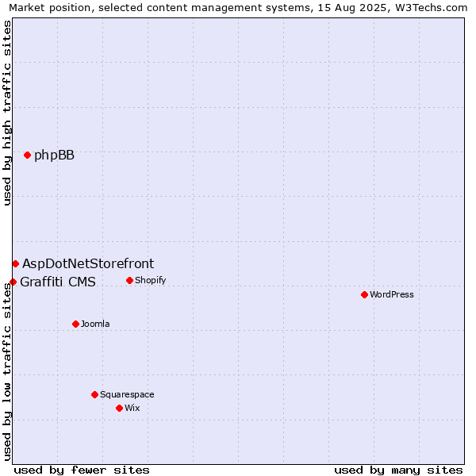Click the Graffiti CMS label text
The height and width of the screenshot is (476, 476).
click(x=58, y=282)
